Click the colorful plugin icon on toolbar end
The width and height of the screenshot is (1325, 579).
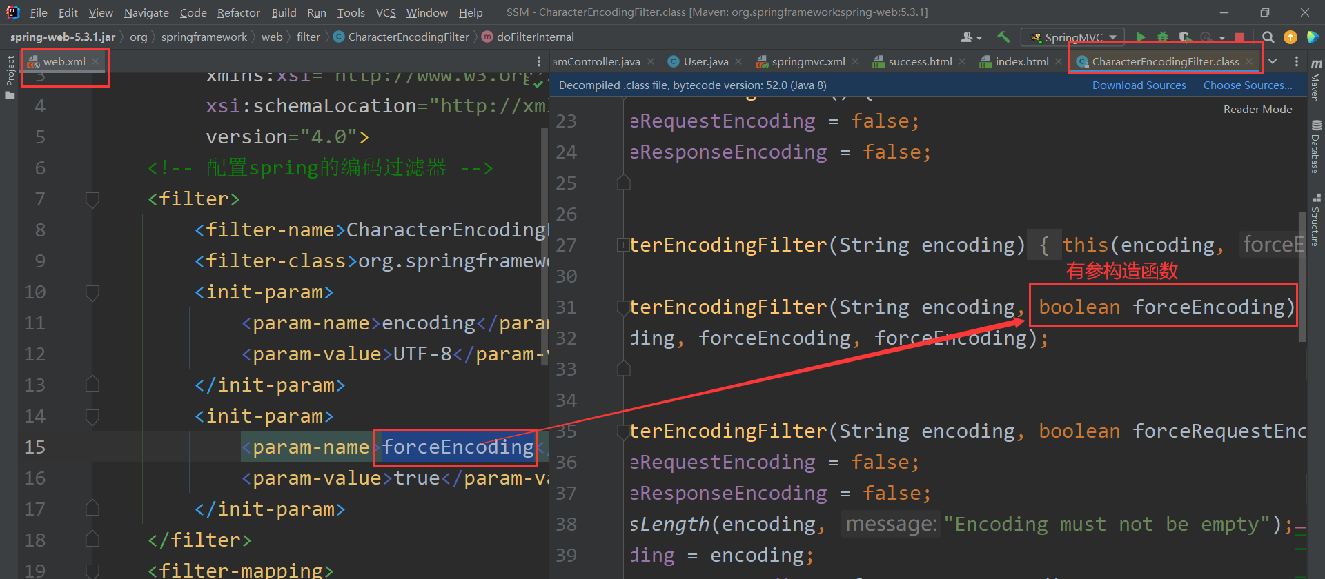click(1313, 37)
